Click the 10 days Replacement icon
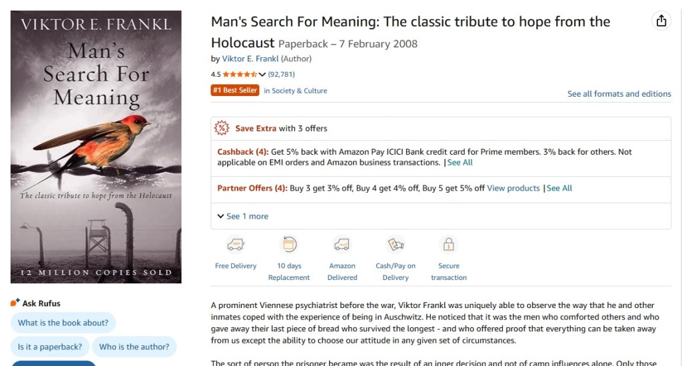The image size is (682, 366). pos(289,245)
